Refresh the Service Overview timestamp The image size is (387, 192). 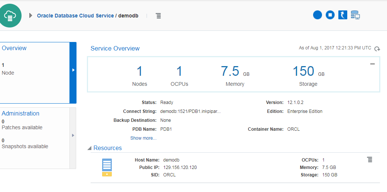click(x=377, y=49)
